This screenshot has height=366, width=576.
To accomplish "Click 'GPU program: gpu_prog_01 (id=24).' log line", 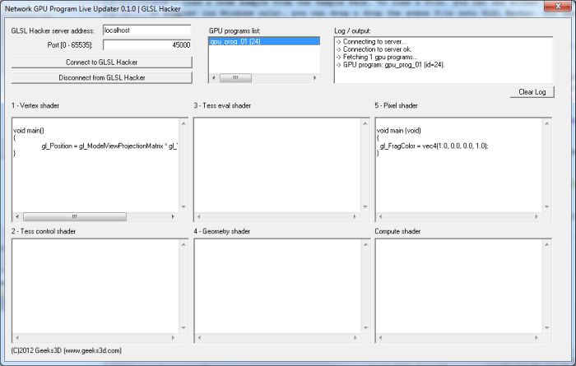I will coord(390,65).
